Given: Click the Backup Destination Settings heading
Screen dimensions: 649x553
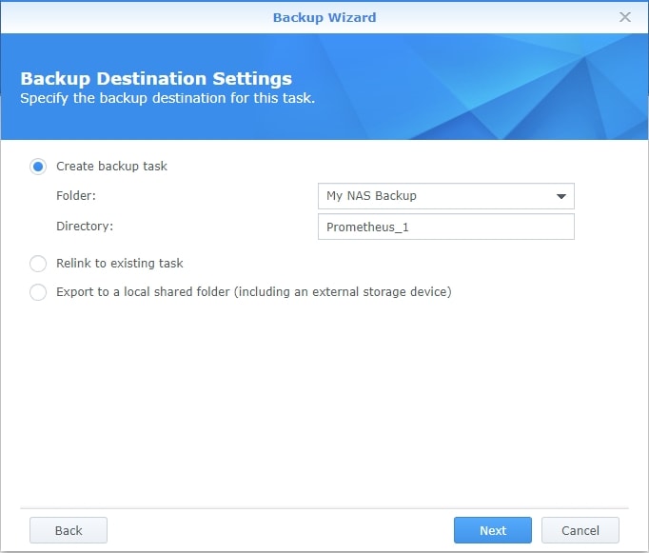Looking at the screenshot, I should point(156,78).
